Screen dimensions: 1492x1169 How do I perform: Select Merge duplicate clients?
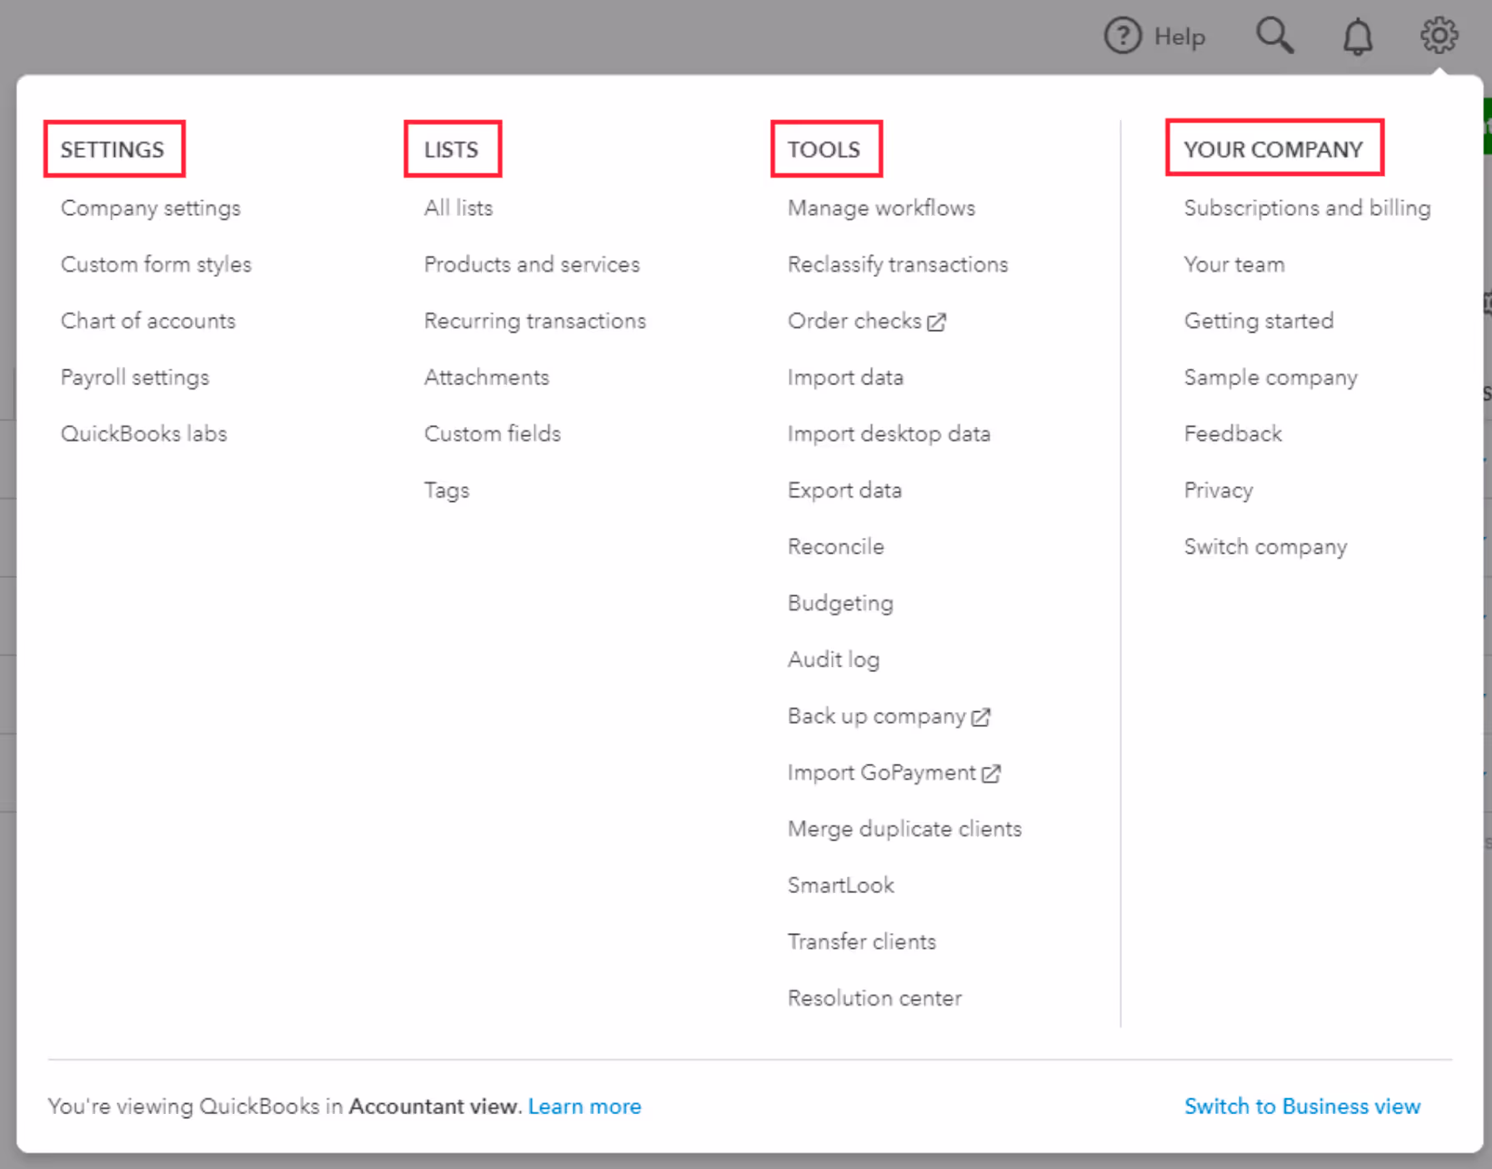pyautogui.click(x=904, y=830)
